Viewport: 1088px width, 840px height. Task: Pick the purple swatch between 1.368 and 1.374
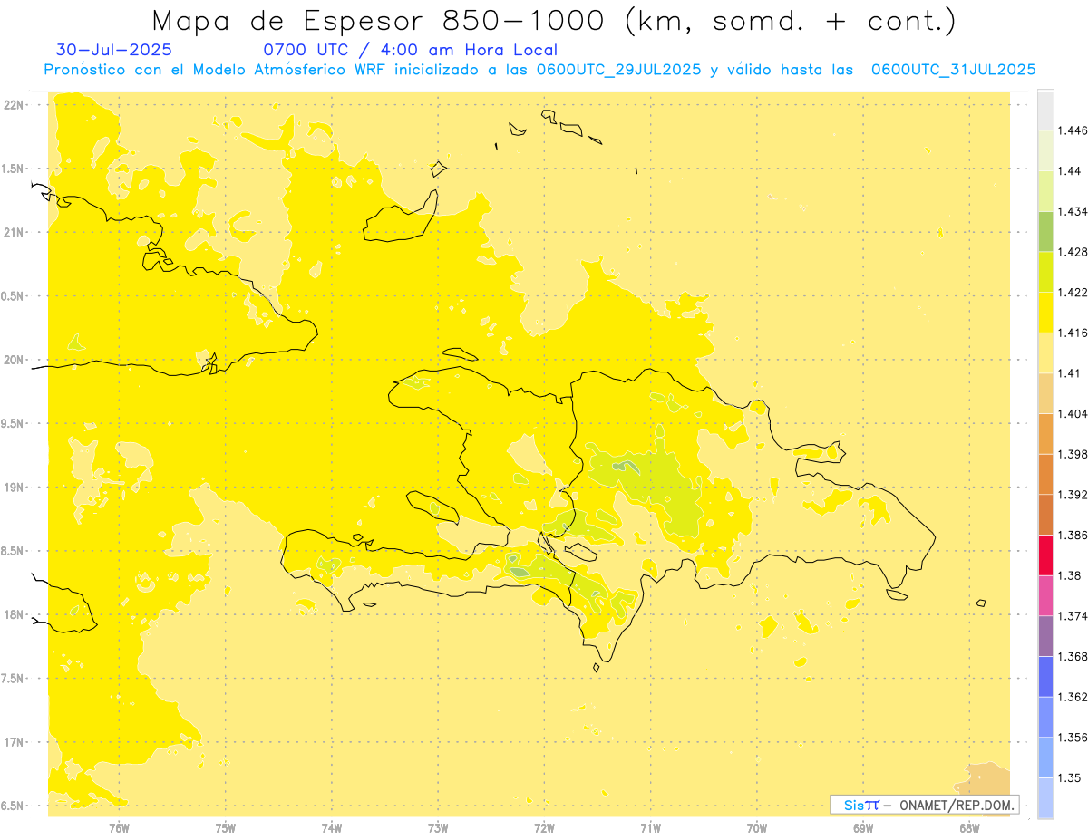[x=1045, y=636]
